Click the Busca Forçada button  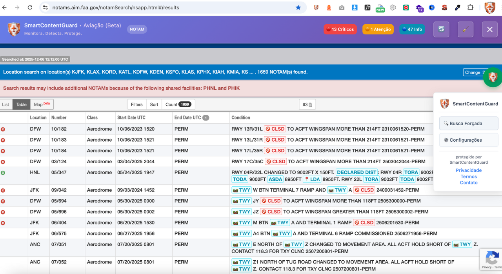click(x=469, y=123)
